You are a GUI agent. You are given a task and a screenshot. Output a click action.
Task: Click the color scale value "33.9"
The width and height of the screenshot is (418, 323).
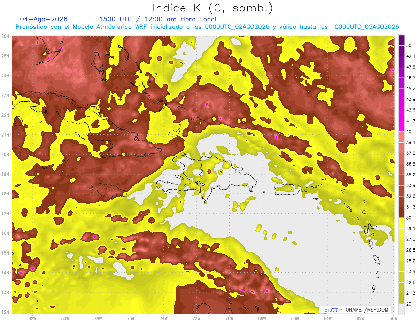click(x=411, y=185)
